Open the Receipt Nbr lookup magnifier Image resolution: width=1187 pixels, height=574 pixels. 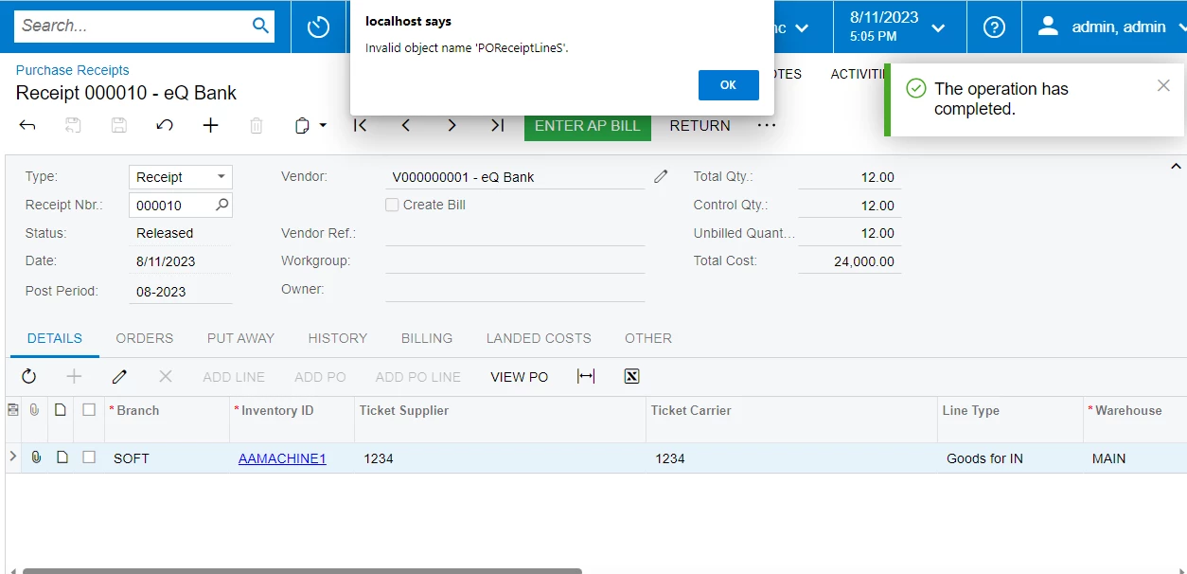tap(221, 205)
